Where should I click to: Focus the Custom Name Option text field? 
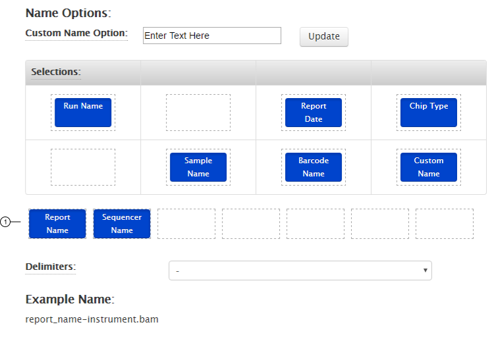pos(211,36)
